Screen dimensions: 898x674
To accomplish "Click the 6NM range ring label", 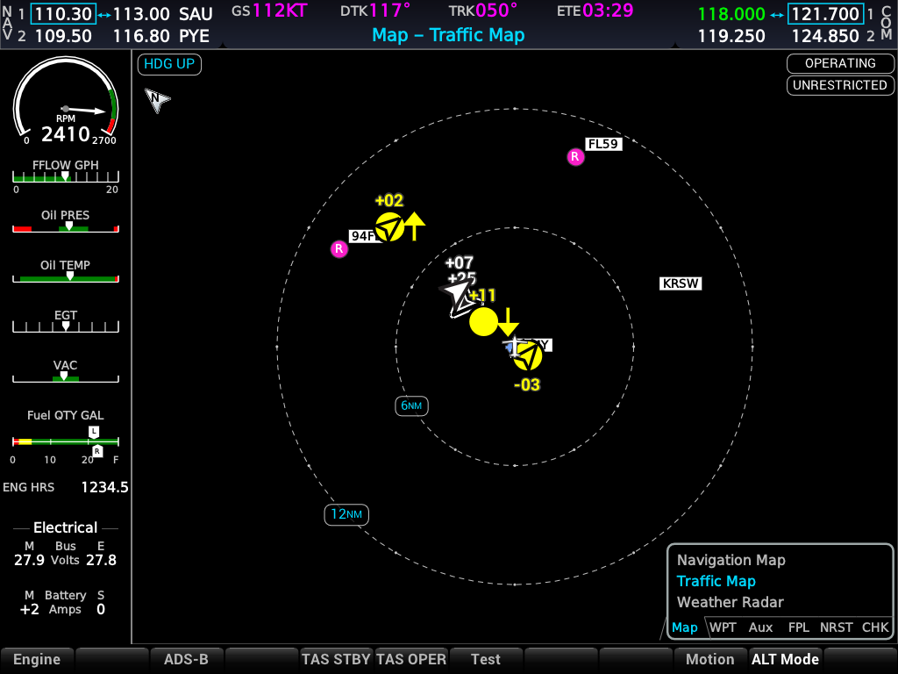I will pyautogui.click(x=411, y=405).
